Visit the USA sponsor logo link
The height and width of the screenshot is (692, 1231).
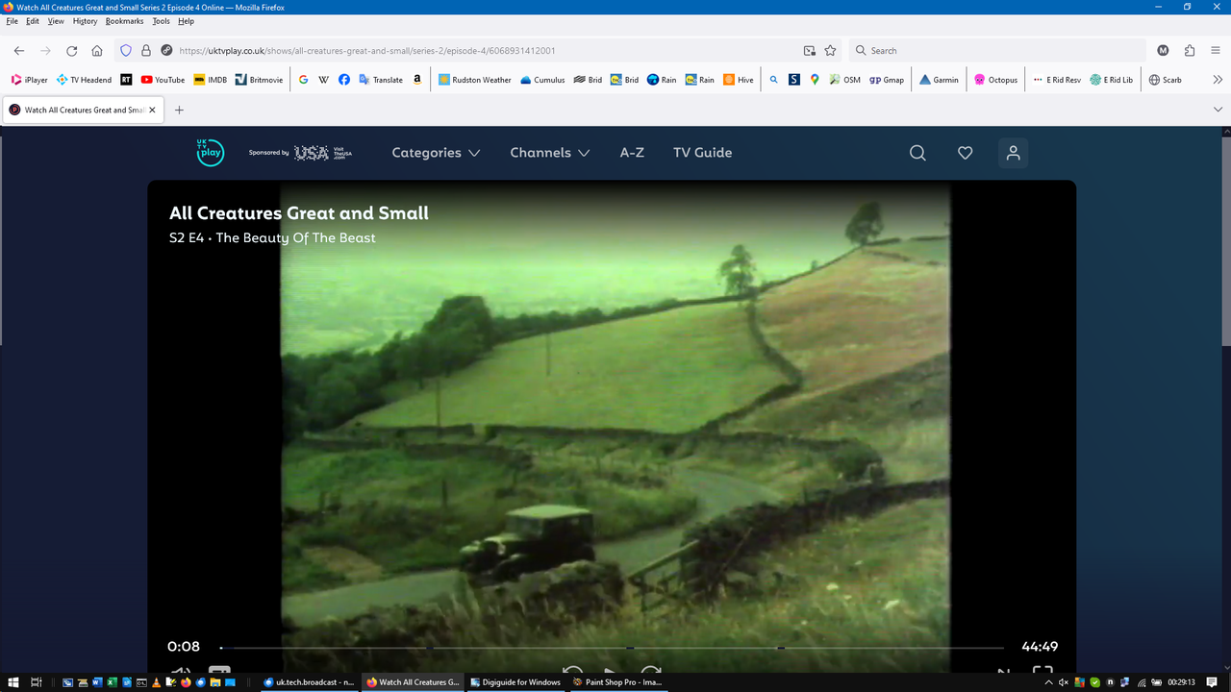click(322, 153)
